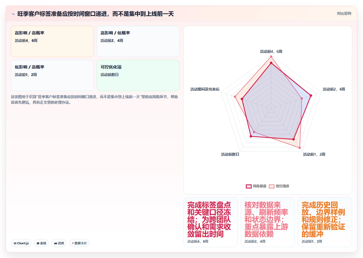Image resolution: width=363 pixels, height=258 pixels.
Task: Toggle the 管控强度 legend swatch
Action: [x=272, y=186]
